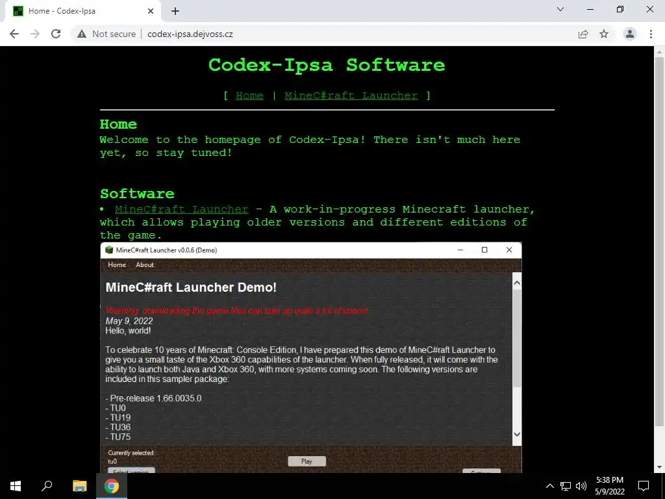Open the Windows Start menu
The width and height of the screenshot is (665, 499).
16,486
